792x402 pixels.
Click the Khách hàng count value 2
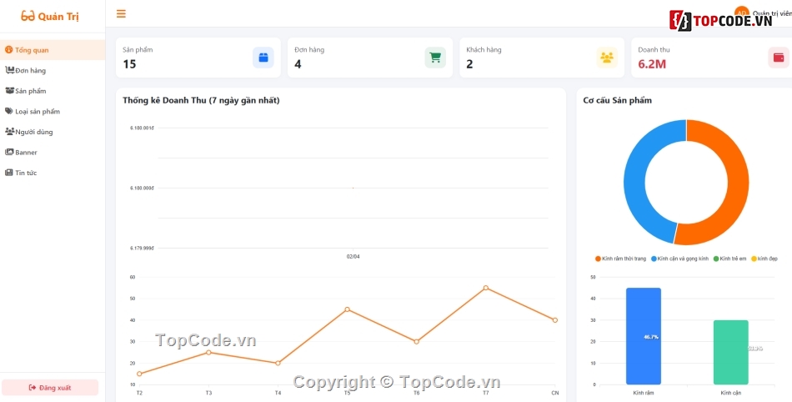[469, 64]
